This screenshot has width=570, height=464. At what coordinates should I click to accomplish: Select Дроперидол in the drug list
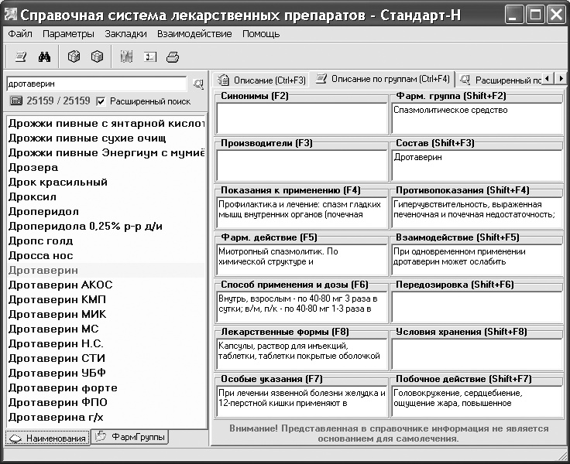pyautogui.click(x=43, y=211)
